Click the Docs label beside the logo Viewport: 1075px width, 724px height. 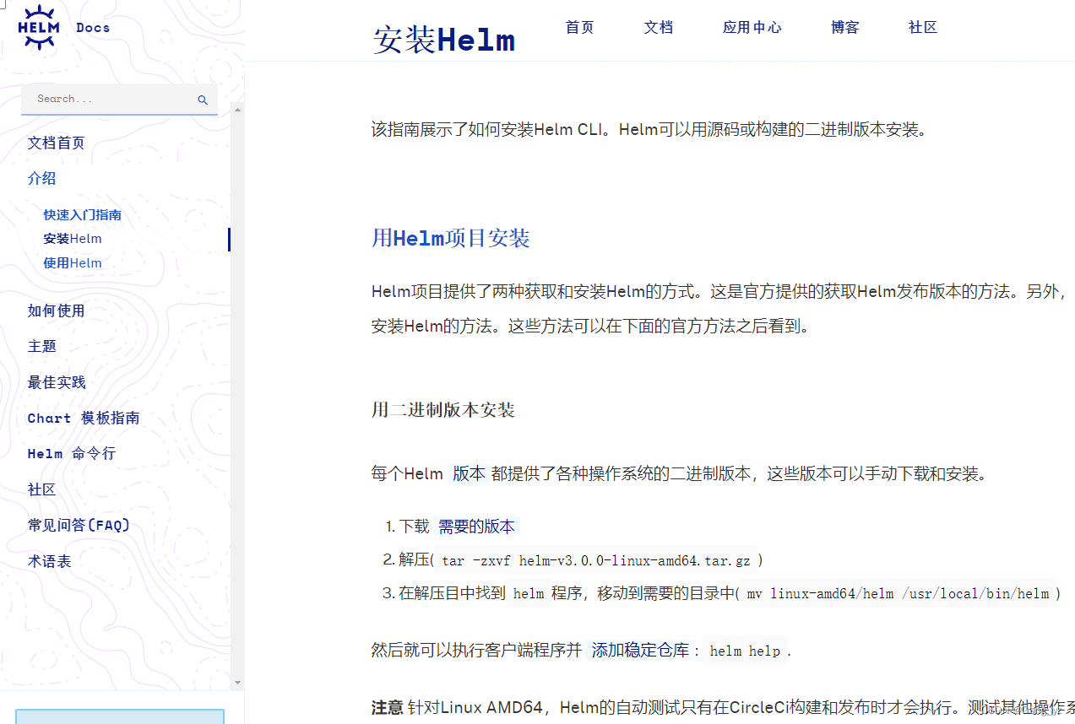tap(93, 28)
